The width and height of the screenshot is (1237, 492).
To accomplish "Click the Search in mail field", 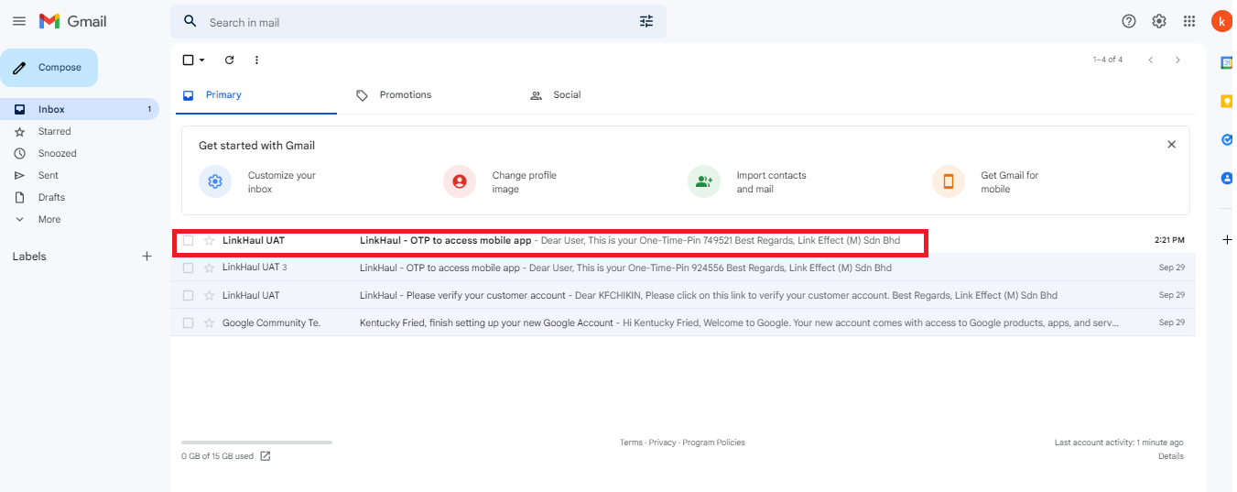I will [x=412, y=22].
